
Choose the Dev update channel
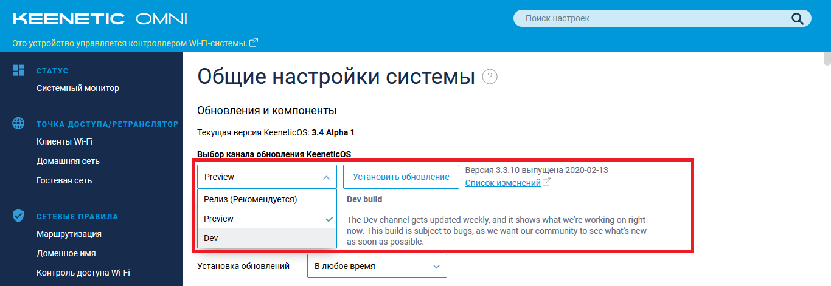(266, 238)
